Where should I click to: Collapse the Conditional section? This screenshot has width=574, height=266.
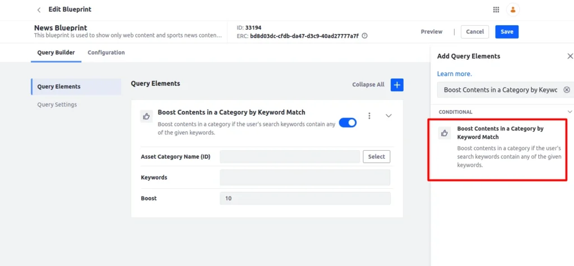[570, 111]
